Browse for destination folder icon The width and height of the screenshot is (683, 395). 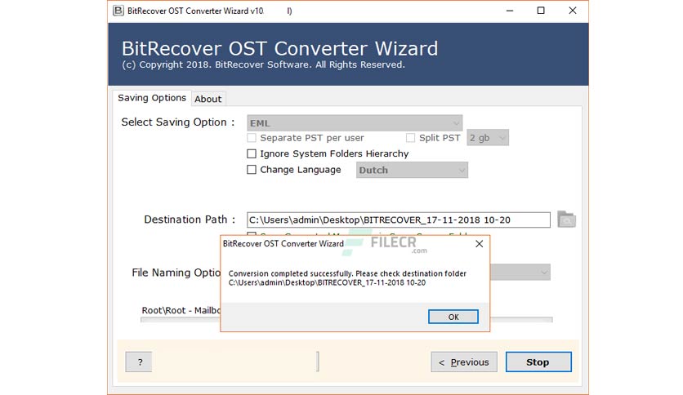tap(566, 220)
